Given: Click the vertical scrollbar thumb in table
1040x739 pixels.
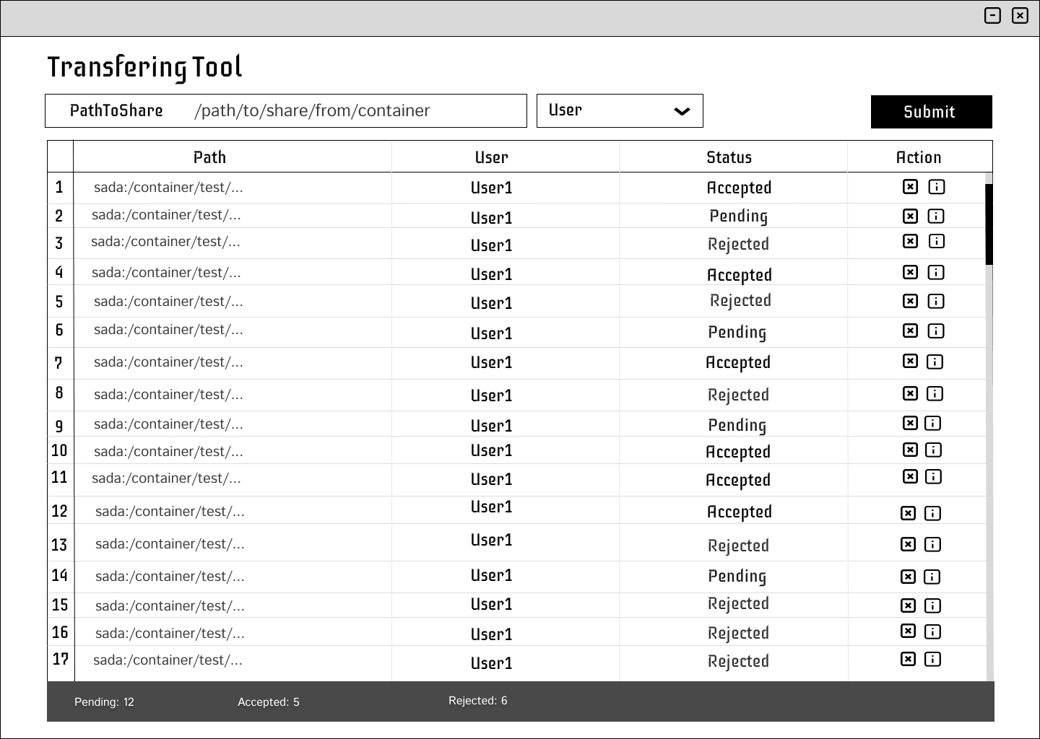Looking at the screenshot, I should click(989, 224).
